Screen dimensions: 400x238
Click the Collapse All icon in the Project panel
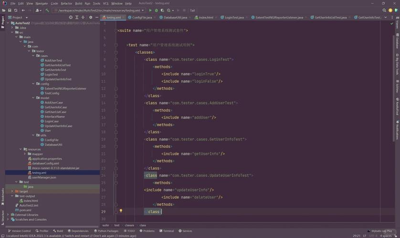[x=83, y=17]
